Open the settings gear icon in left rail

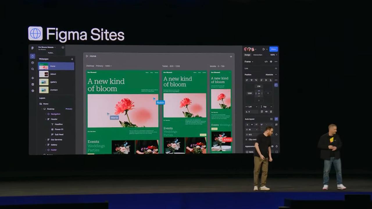33,91
